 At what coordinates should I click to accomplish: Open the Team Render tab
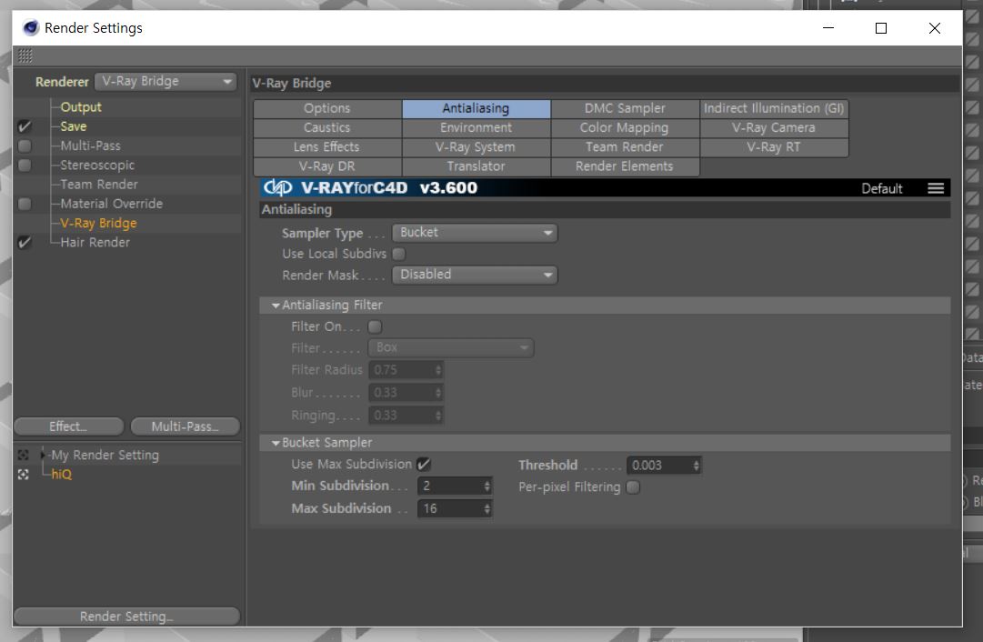coord(625,147)
